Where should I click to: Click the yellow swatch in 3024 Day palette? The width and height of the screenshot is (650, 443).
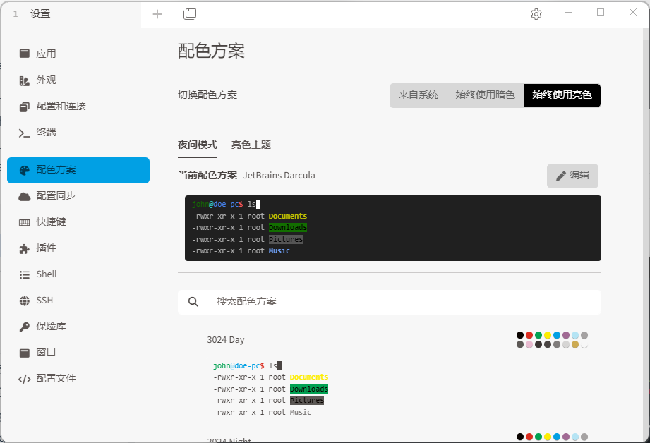click(x=548, y=335)
